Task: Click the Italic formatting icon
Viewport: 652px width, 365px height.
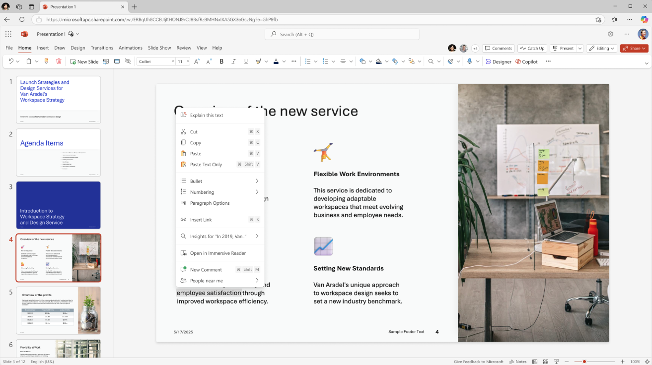Action: coord(234,61)
